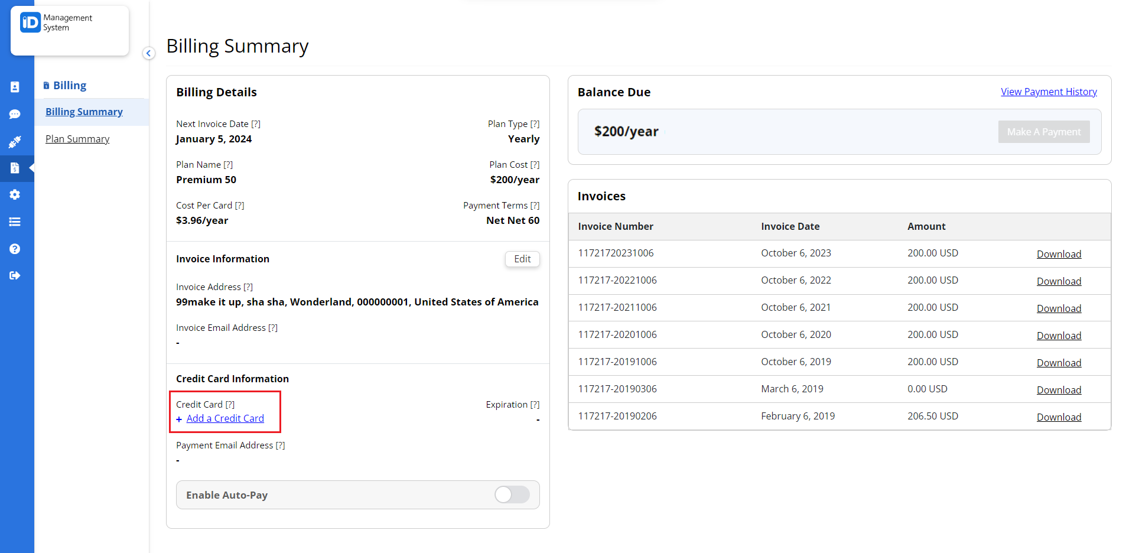Viewport: 1126px width, 553px height.
Task: Download invoice 117217-20211006
Action: (1059, 308)
